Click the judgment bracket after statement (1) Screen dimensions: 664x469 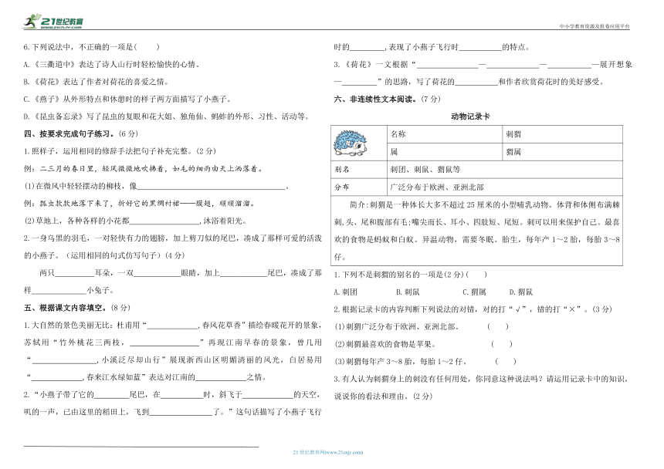click(498, 326)
